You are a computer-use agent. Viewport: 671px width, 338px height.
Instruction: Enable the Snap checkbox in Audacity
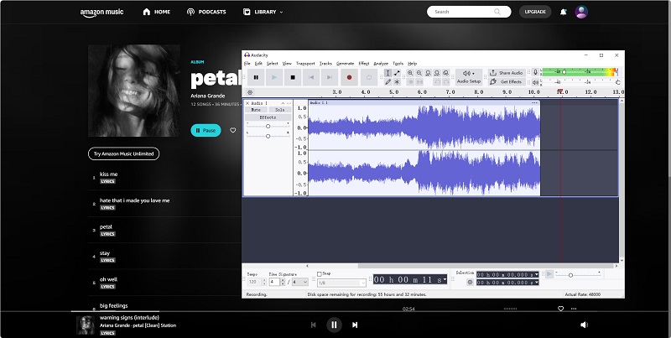point(320,273)
